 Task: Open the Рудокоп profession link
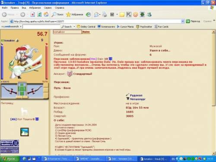136,95
